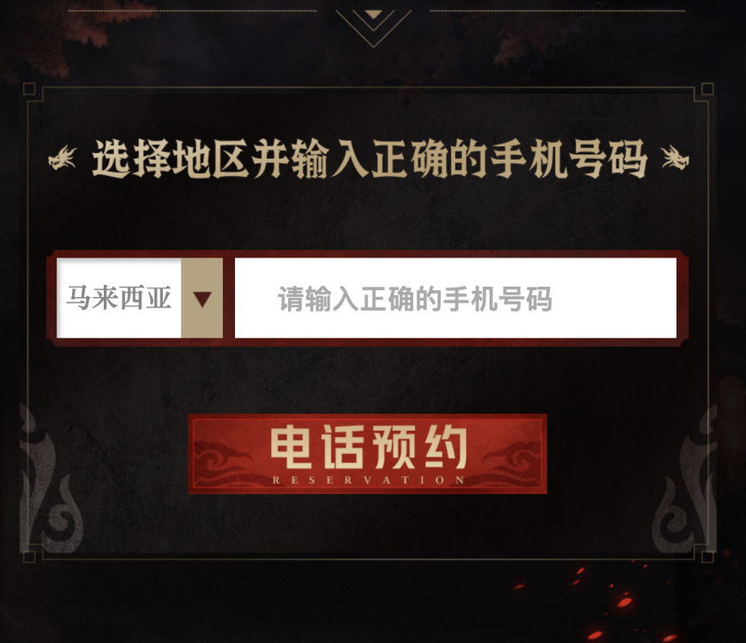746x643 pixels.
Task: Click the bottom-right square corner ornament of the frame
Action: pyautogui.click(x=707, y=557)
